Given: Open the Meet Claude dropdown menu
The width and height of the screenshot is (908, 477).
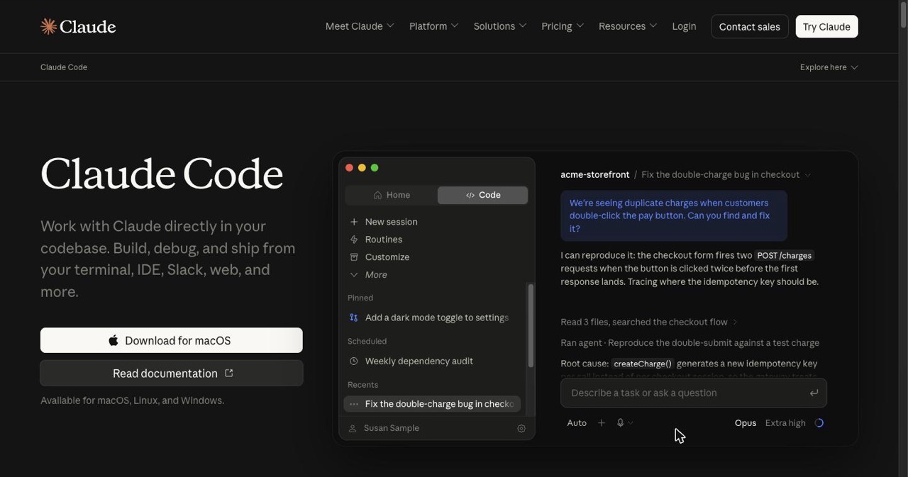Looking at the screenshot, I should pyautogui.click(x=360, y=26).
